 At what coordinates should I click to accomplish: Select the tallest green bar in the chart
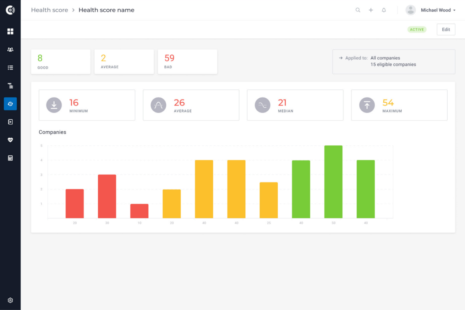(333, 182)
